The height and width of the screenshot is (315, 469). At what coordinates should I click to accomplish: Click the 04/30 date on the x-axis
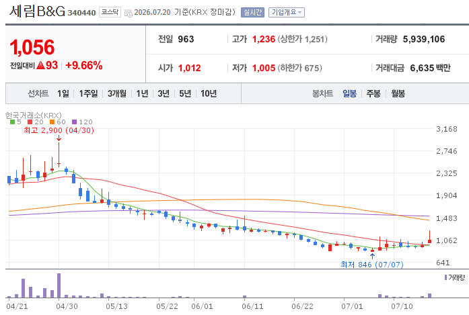pyautogui.click(x=67, y=306)
